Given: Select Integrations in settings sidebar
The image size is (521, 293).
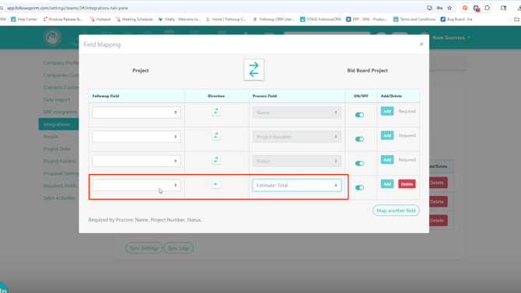Looking at the screenshot, I should pyautogui.click(x=59, y=124).
